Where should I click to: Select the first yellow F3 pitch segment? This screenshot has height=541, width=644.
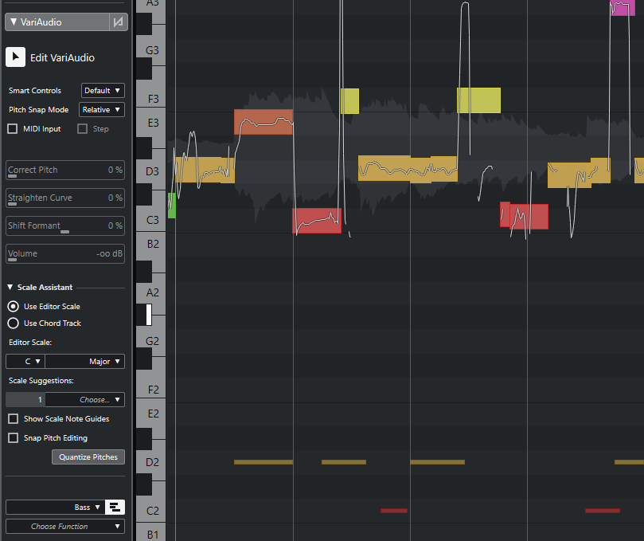point(349,101)
